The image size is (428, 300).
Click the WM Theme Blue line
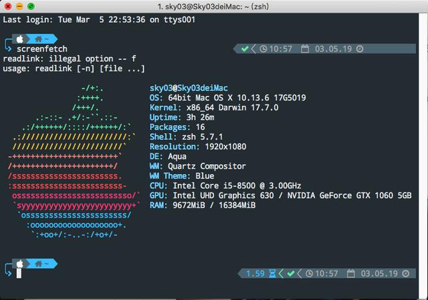[x=182, y=175]
